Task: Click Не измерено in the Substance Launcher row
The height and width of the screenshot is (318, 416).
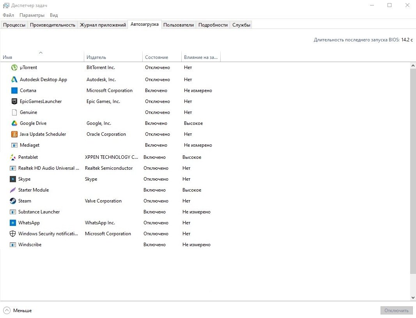Action: click(196, 212)
